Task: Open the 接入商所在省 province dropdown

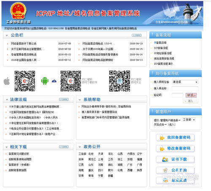Action: tap(185, 82)
